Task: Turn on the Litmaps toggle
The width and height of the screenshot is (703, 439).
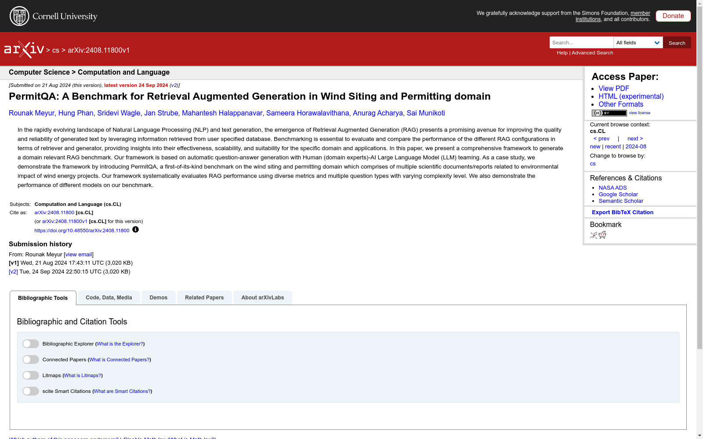Action: [31, 375]
